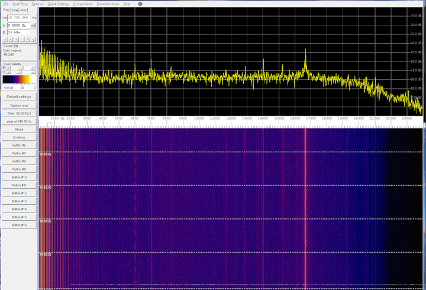
Task: Click the 10000 label on the frequency scale
Action: (199, 118)
